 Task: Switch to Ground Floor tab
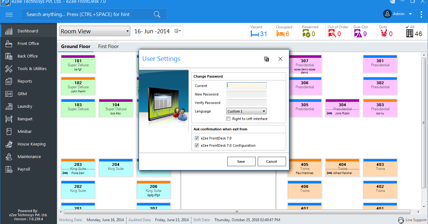tap(76, 46)
